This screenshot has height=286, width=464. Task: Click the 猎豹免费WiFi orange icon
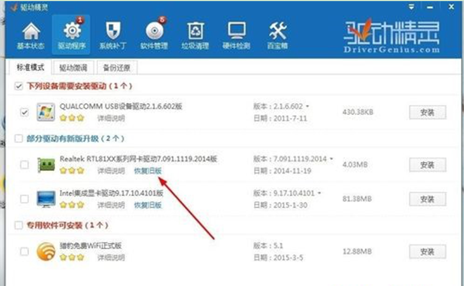tap(46, 251)
